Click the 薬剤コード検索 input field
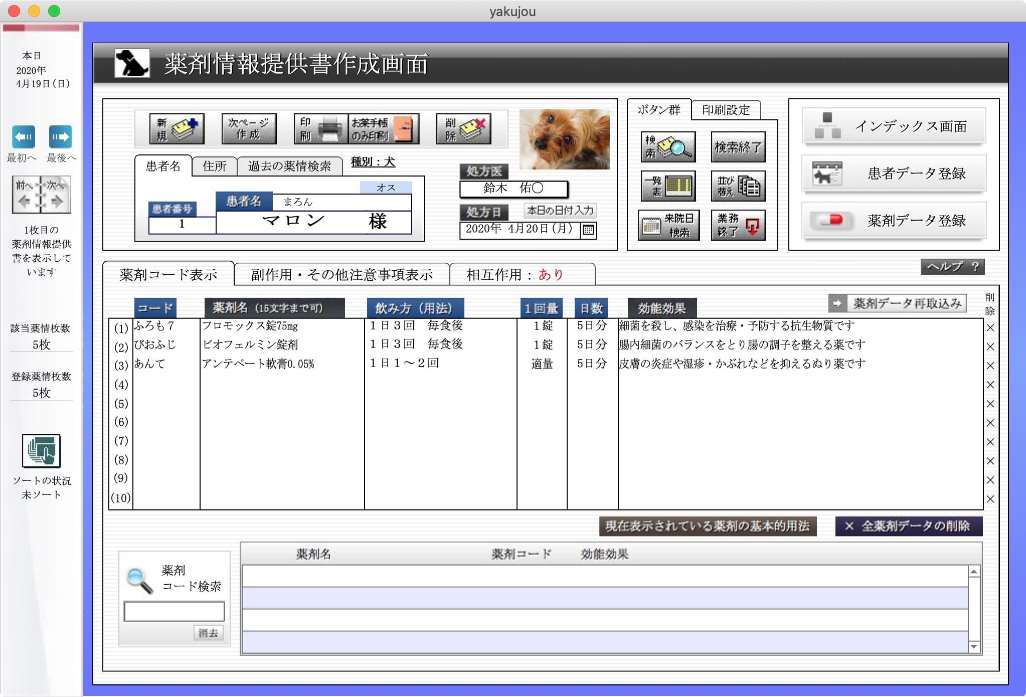Image resolution: width=1026 pixels, height=697 pixels. coord(174,611)
